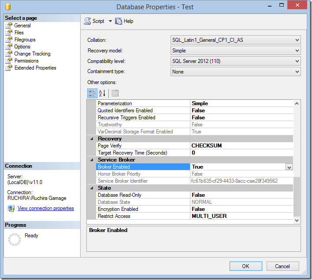Select the Parameterization property row
Image resolution: width=312 pixels, height=280 pixels.
click(x=194, y=103)
